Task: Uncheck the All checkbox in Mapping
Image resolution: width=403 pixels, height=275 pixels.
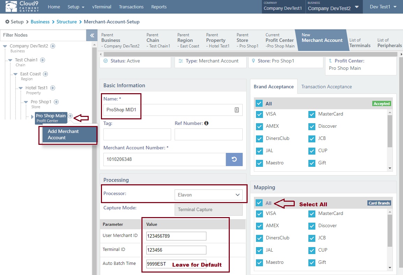Action: [259, 203]
